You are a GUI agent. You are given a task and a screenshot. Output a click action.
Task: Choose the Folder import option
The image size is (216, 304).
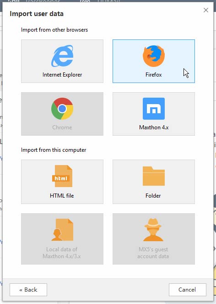[154, 182]
